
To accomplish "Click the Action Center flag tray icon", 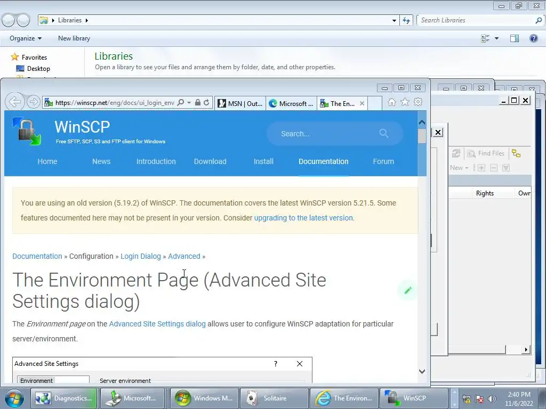I will click(x=479, y=399).
